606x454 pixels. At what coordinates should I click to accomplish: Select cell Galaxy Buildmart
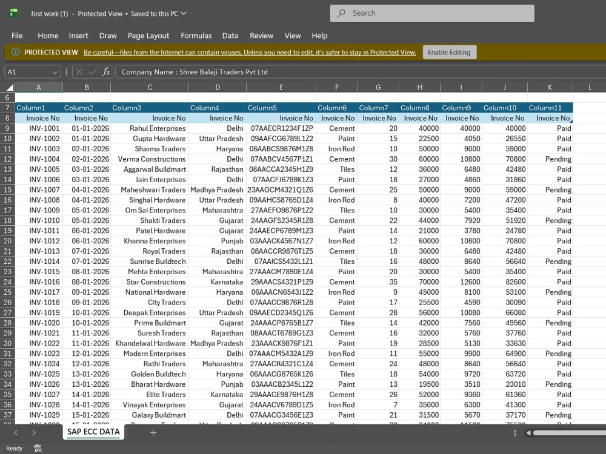[x=150, y=415]
